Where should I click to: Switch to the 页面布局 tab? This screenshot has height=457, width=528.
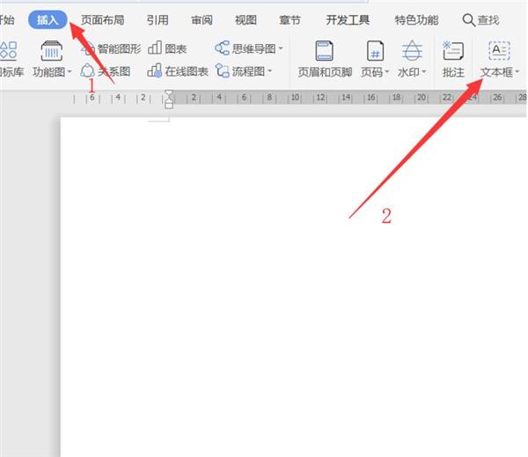[x=102, y=20]
